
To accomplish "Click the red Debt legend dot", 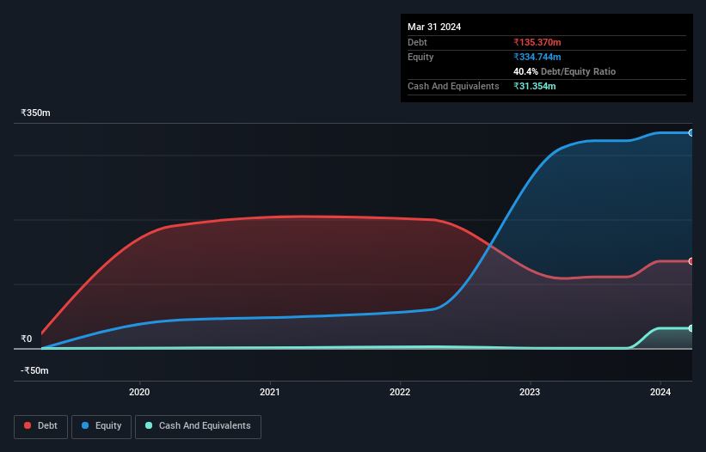I will 28,425.
